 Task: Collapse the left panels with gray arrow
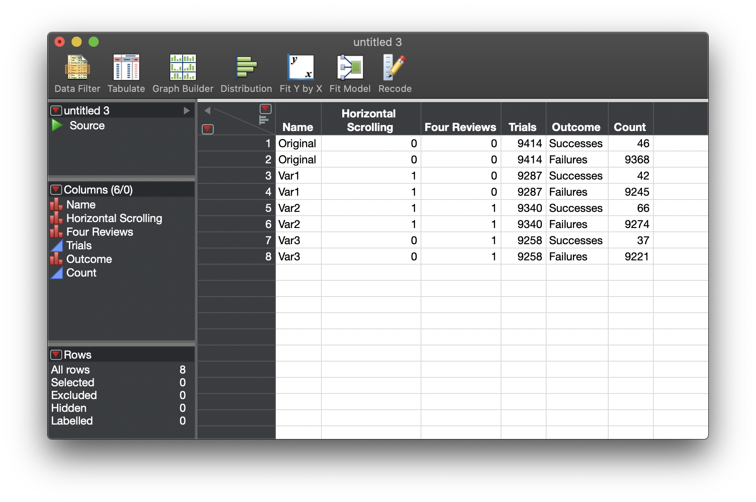coord(207,111)
